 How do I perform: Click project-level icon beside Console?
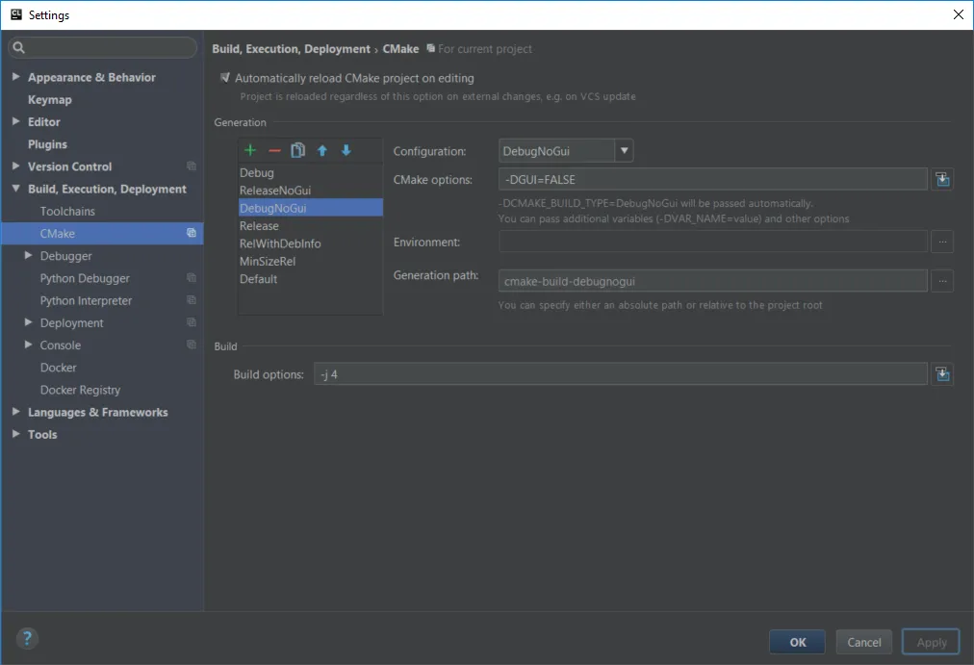192,345
